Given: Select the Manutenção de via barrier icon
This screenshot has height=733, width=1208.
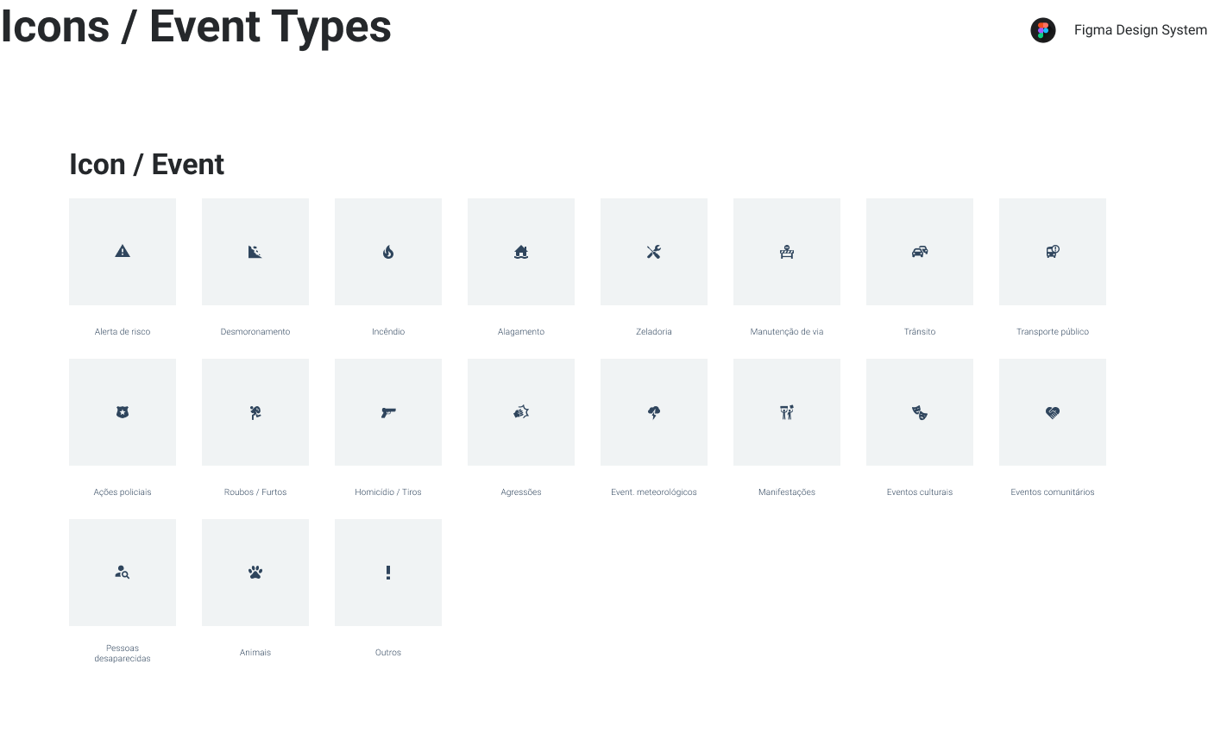Looking at the screenshot, I should click(787, 252).
